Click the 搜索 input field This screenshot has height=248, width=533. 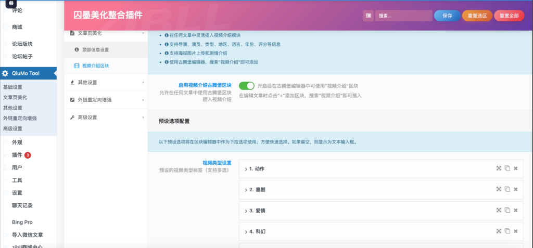tap(404, 16)
